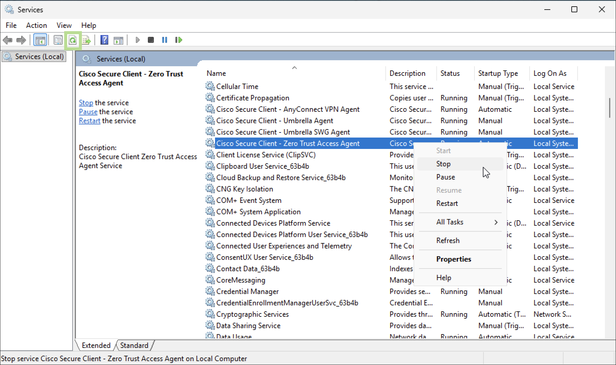
Task: Click the Restart Service toolbar icon
Action: [179, 40]
